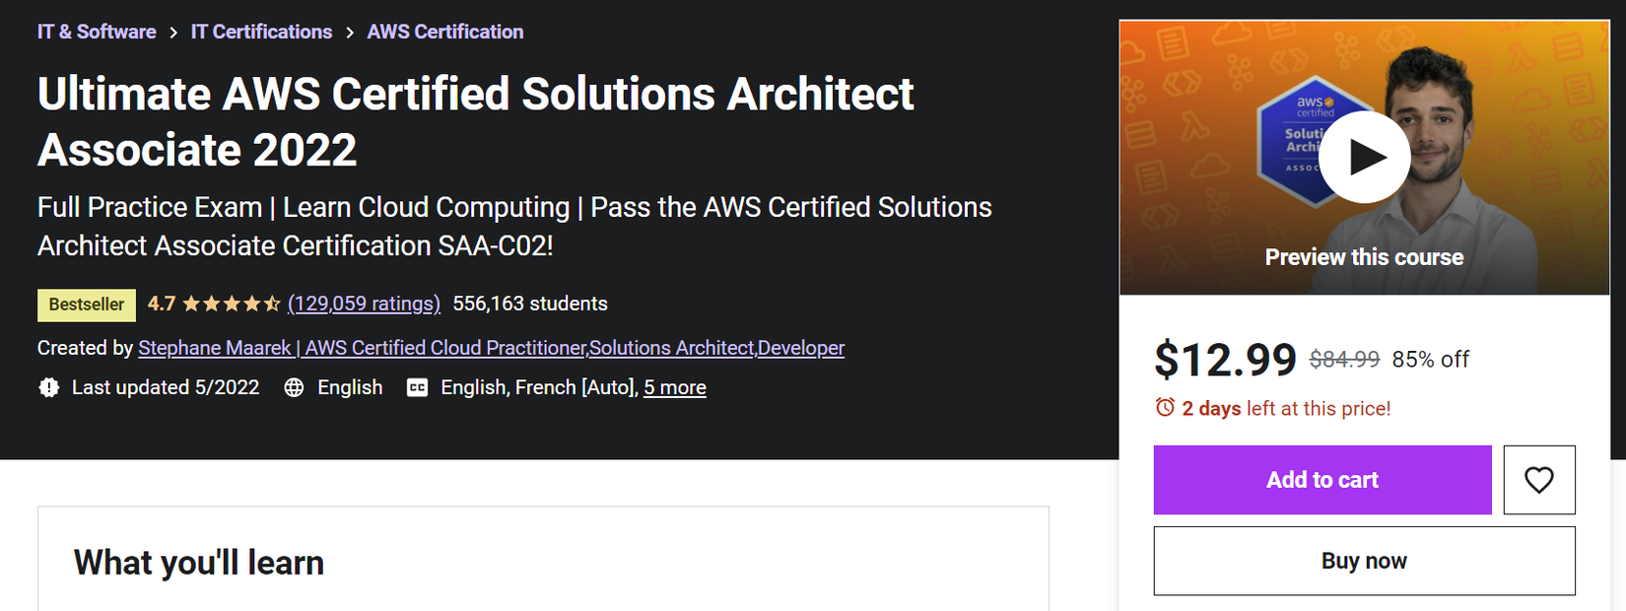Screen dimensions: 1626x611
Task: Click the last updated badge icon
Action: tap(48, 388)
